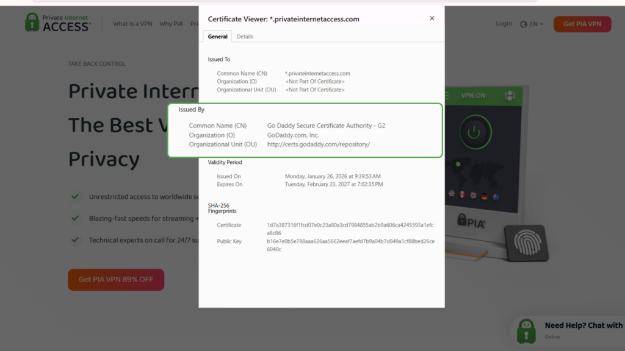Click the United States flag icon

click(452, 193)
